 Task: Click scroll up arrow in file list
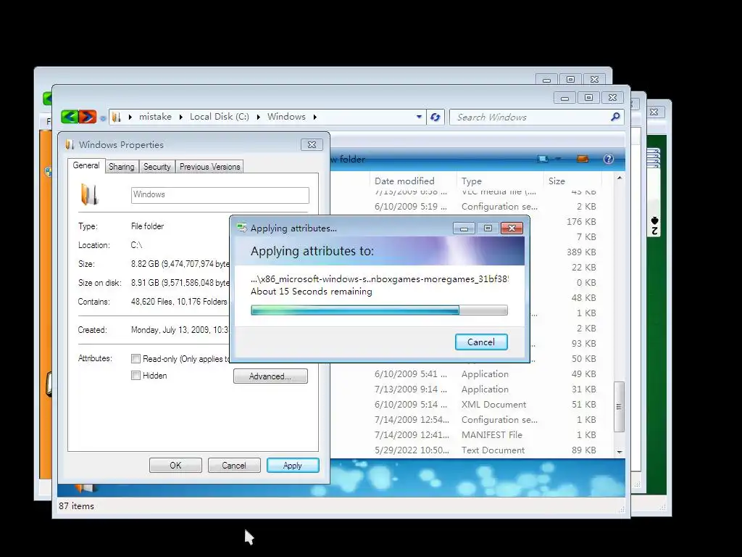pyautogui.click(x=620, y=178)
